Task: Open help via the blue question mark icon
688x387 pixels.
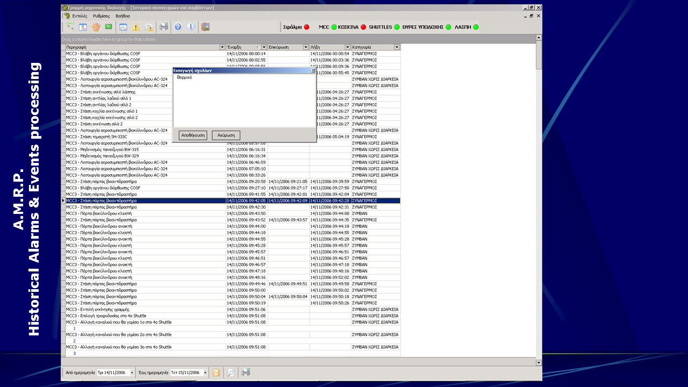Action: (x=178, y=27)
